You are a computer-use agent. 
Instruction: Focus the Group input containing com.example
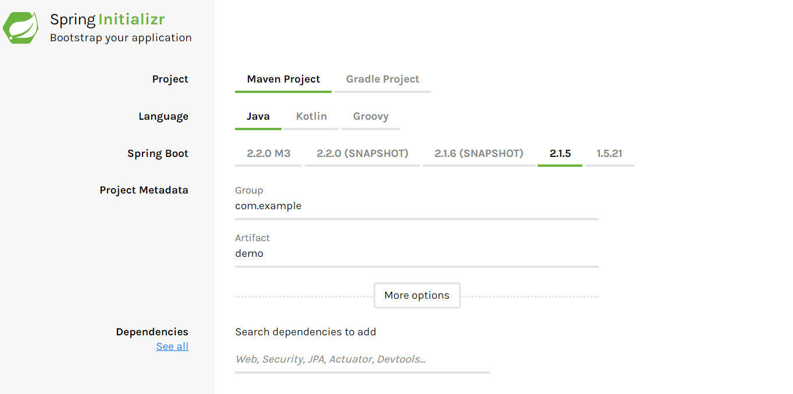click(417, 206)
